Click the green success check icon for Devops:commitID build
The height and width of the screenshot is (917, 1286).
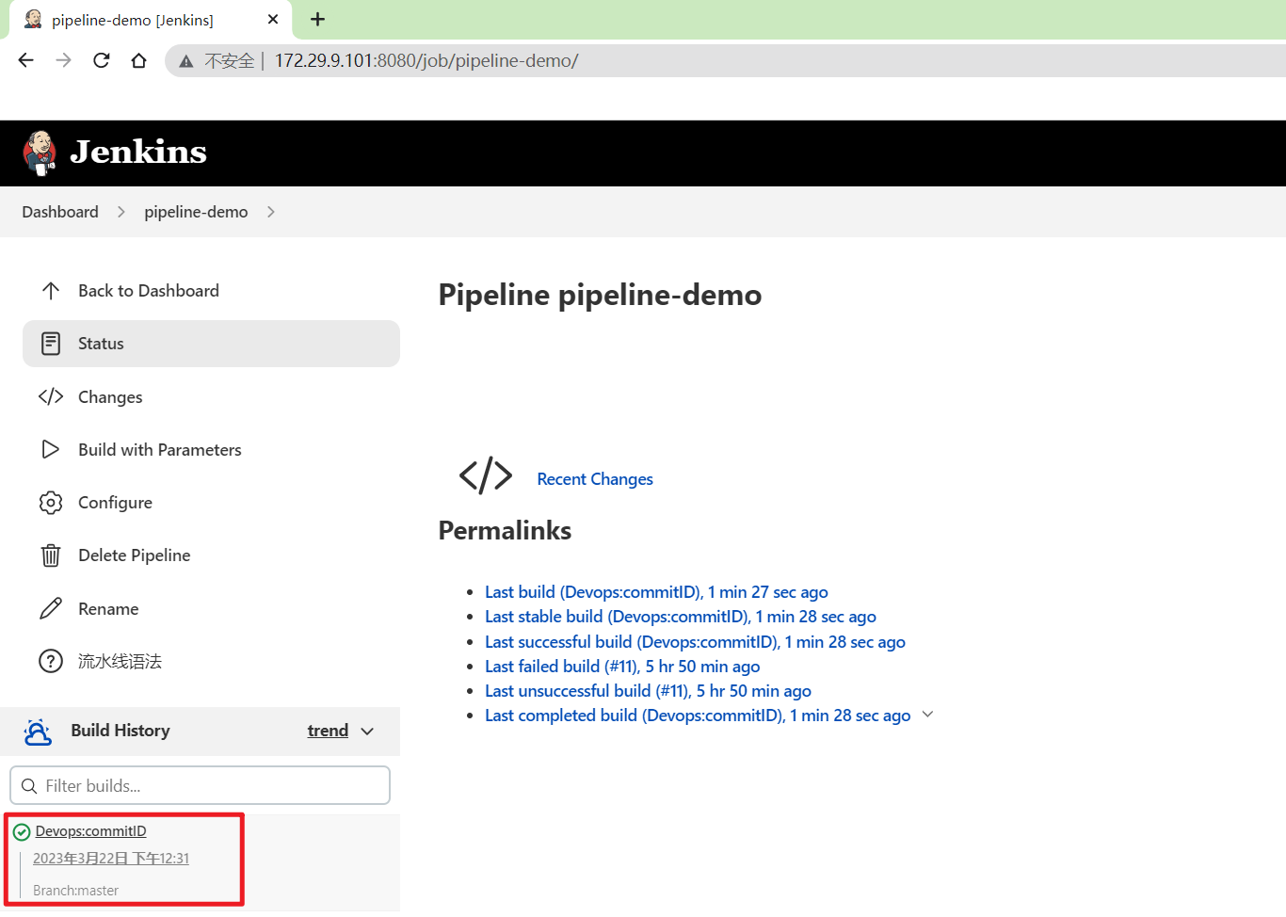[x=22, y=832]
